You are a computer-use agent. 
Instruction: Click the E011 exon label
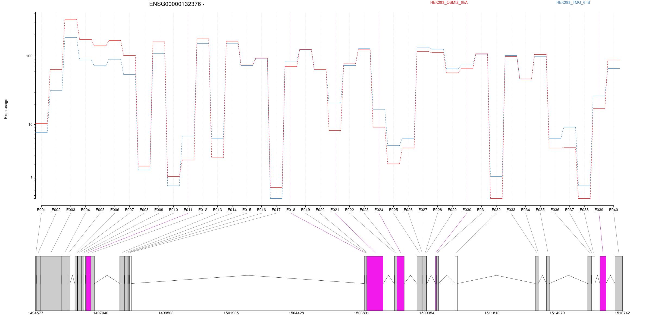coord(188,210)
